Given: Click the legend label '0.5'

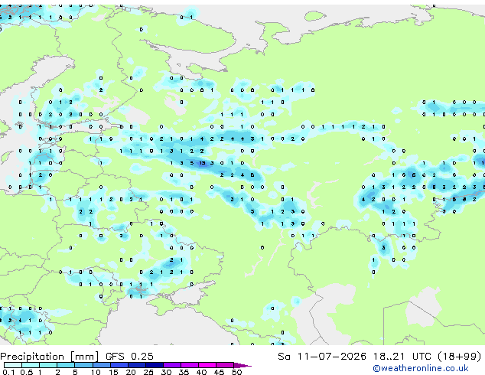Looking at the screenshot, I should pos(27,372).
